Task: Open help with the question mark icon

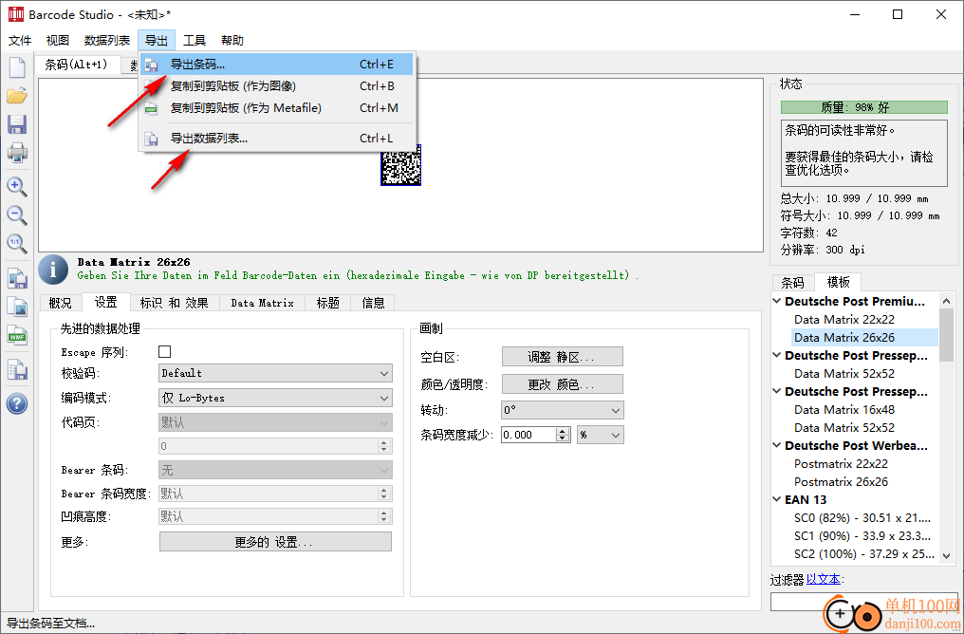Action: click(17, 404)
